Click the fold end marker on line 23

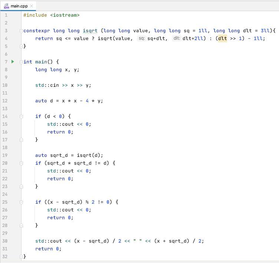tap(21, 187)
